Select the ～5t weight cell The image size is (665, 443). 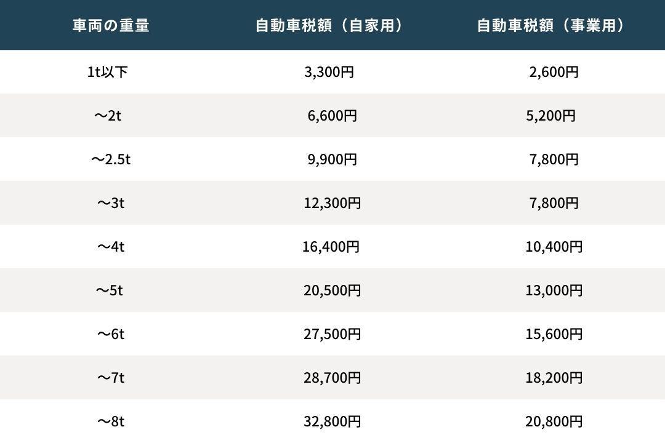coord(110,290)
